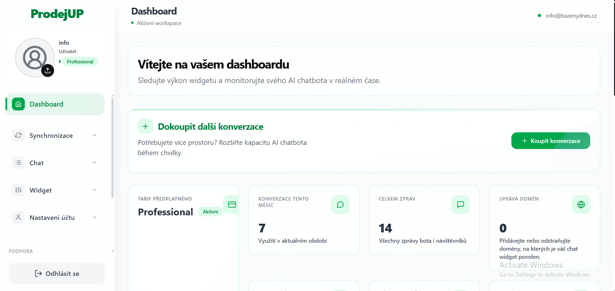Select Nastavení účtu in the sidebar
615x291 pixels.
[x=52, y=217]
